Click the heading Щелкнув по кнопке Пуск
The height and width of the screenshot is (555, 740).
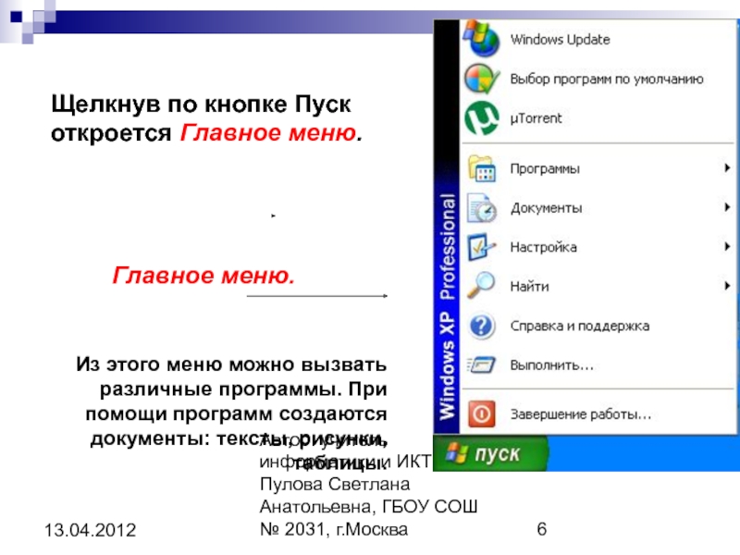coord(201,104)
